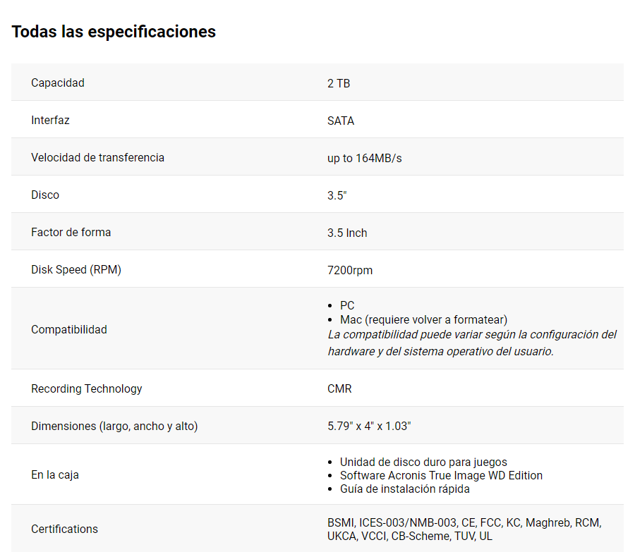Click the 'Disk Speed (RPM)' label

(x=76, y=269)
